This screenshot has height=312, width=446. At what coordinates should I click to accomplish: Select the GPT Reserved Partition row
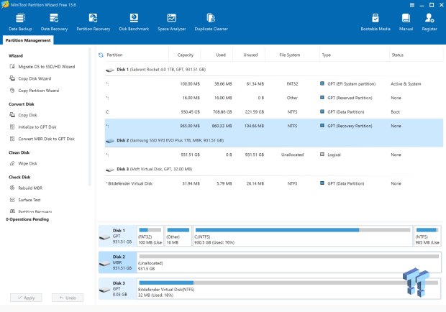point(274,98)
